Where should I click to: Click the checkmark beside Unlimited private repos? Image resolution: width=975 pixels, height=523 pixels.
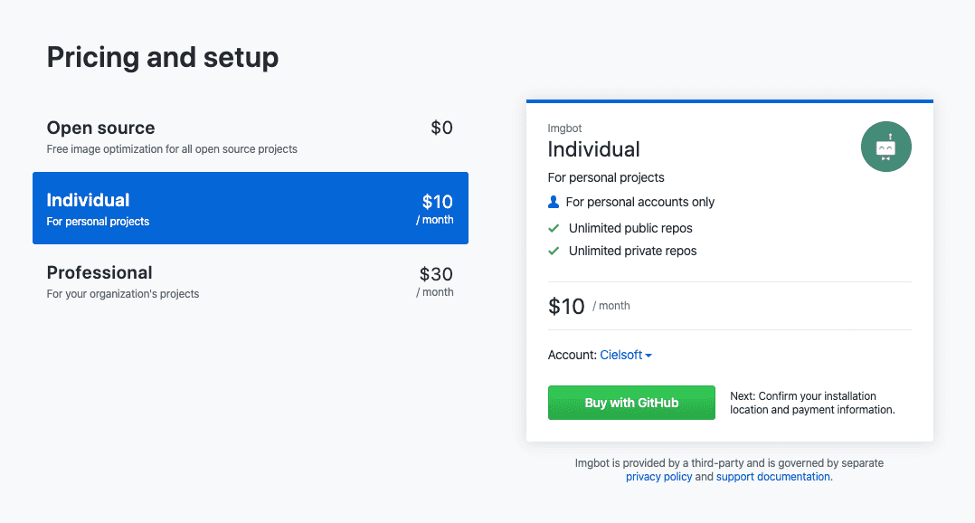pos(554,251)
